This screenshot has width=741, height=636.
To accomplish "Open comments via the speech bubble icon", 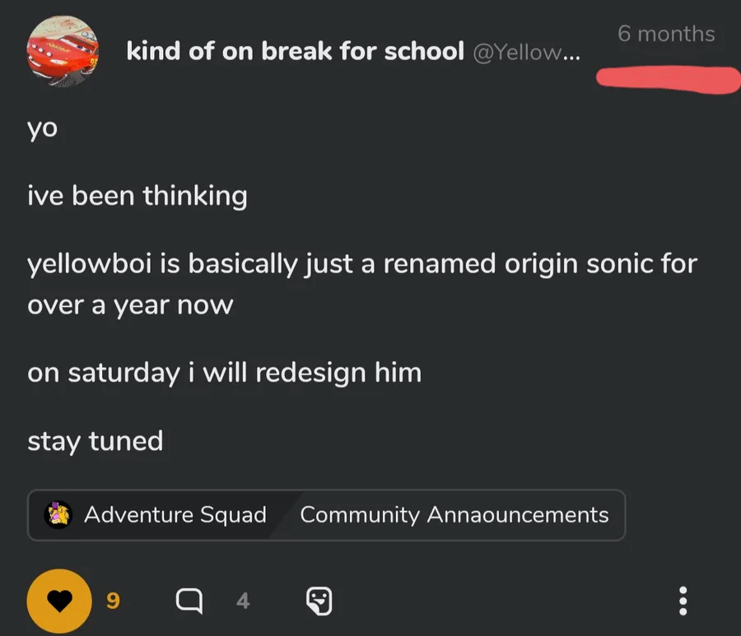I will click(x=189, y=602).
